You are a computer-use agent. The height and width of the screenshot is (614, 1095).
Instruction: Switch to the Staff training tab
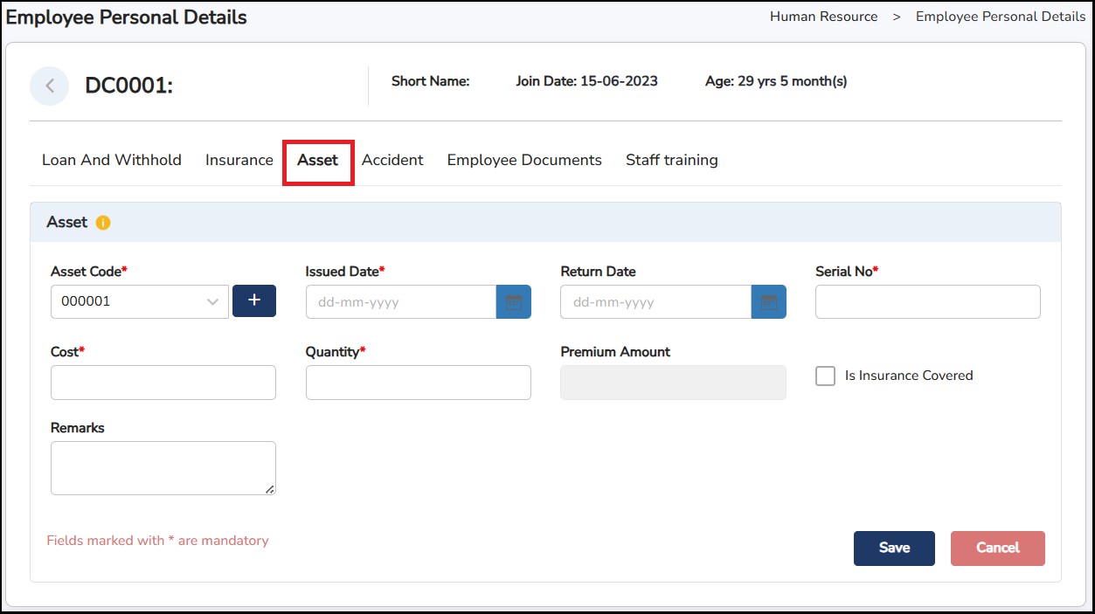(671, 160)
